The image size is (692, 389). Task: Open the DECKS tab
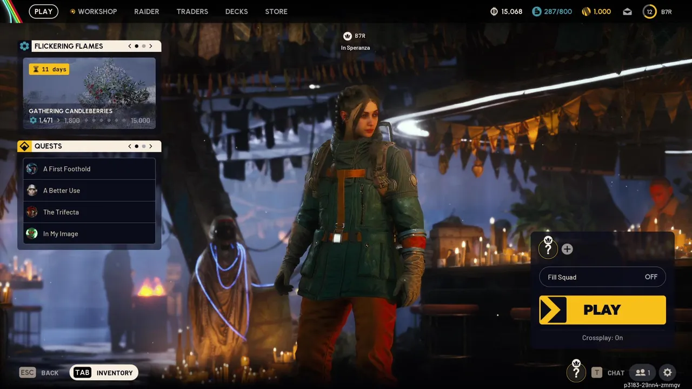click(x=236, y=11)
